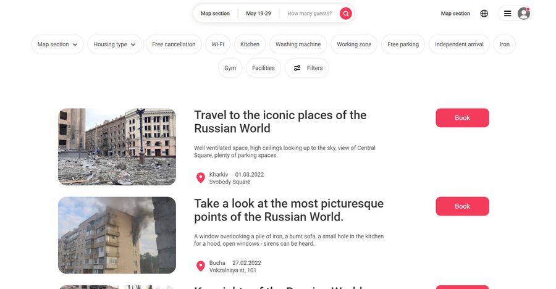The height and width of the screenshot is (289, 556).
Task: Click the 'A window overlooking a pile of iron' description
Action: (289, 240)
